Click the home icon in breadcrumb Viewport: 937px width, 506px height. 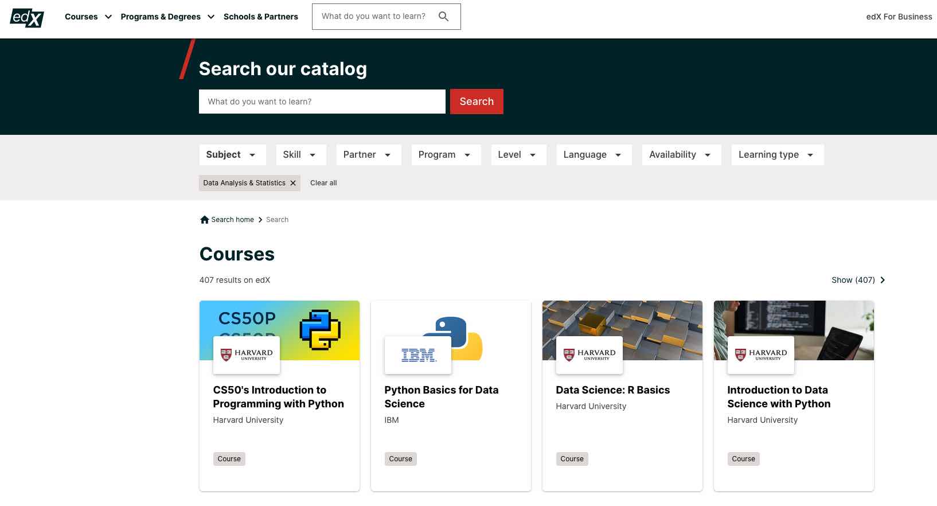pos(204,220)
